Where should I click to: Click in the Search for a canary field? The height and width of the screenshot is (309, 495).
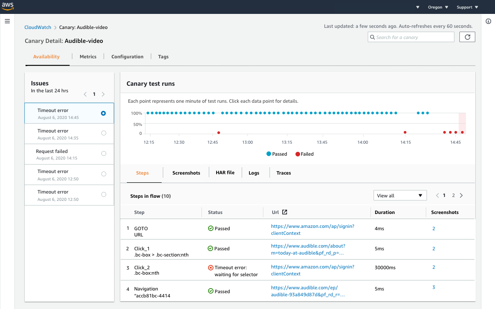tap(411, 37)
